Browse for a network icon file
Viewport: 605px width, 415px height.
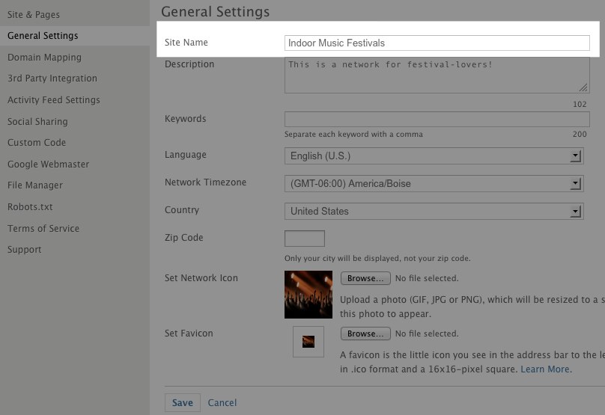[x=365, y=278]
